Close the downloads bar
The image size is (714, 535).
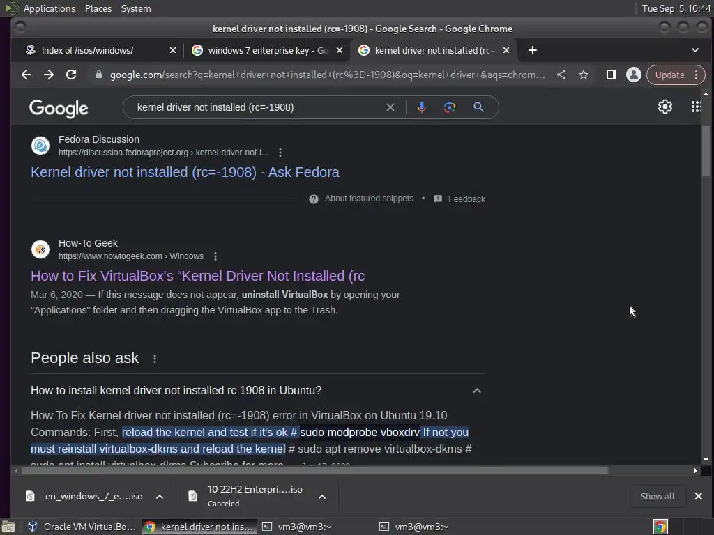tap(699, 496)
